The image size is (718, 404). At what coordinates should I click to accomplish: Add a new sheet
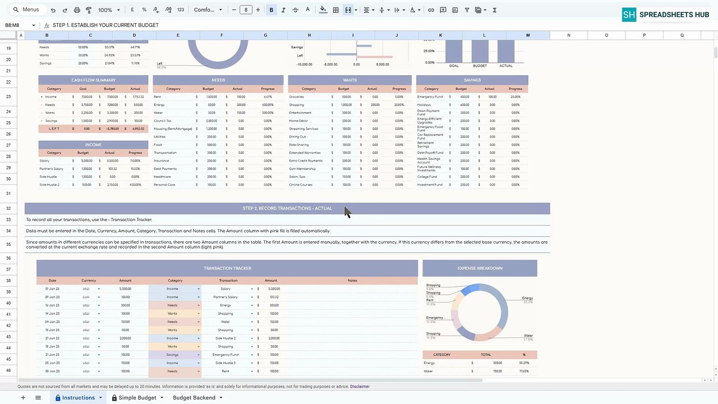click(x=23, y=398)
